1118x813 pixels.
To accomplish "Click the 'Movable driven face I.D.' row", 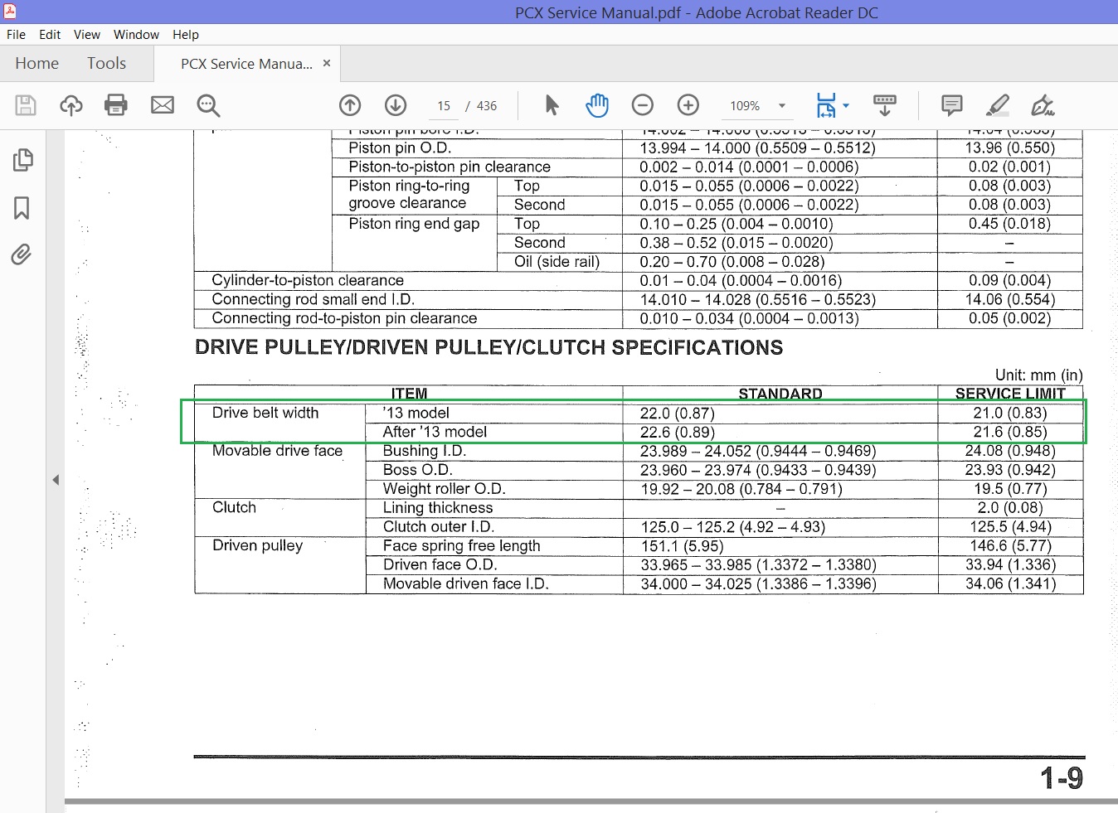I will click(466, 583).
